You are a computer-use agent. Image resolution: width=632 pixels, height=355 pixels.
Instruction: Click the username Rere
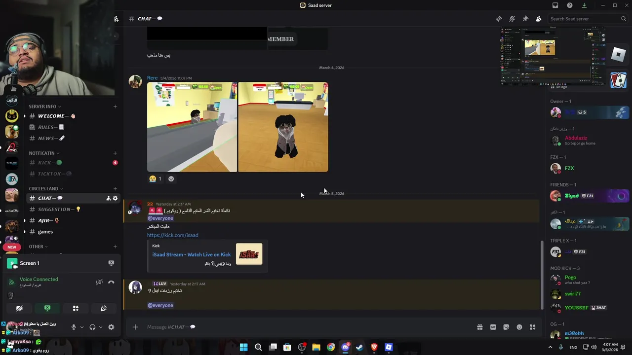pos(152,78)
